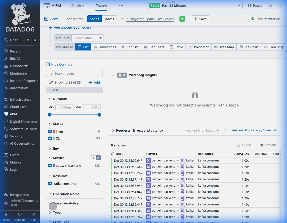
Task: Open the Integrations page
Action: [x=19, y=195]
